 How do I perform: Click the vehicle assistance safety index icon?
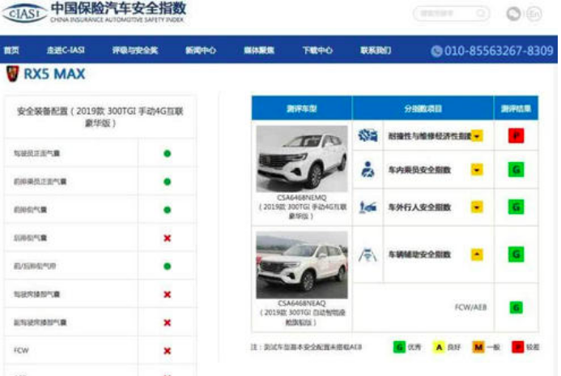tap(368, 254)
